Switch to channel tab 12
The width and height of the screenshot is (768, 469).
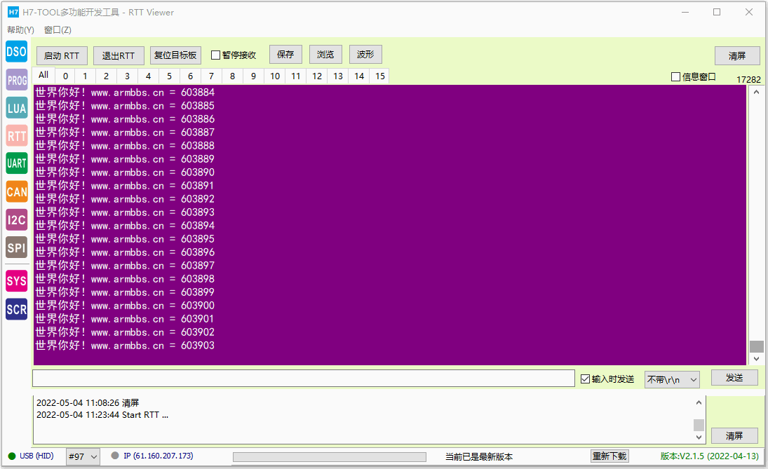click(x=317, y=76)
